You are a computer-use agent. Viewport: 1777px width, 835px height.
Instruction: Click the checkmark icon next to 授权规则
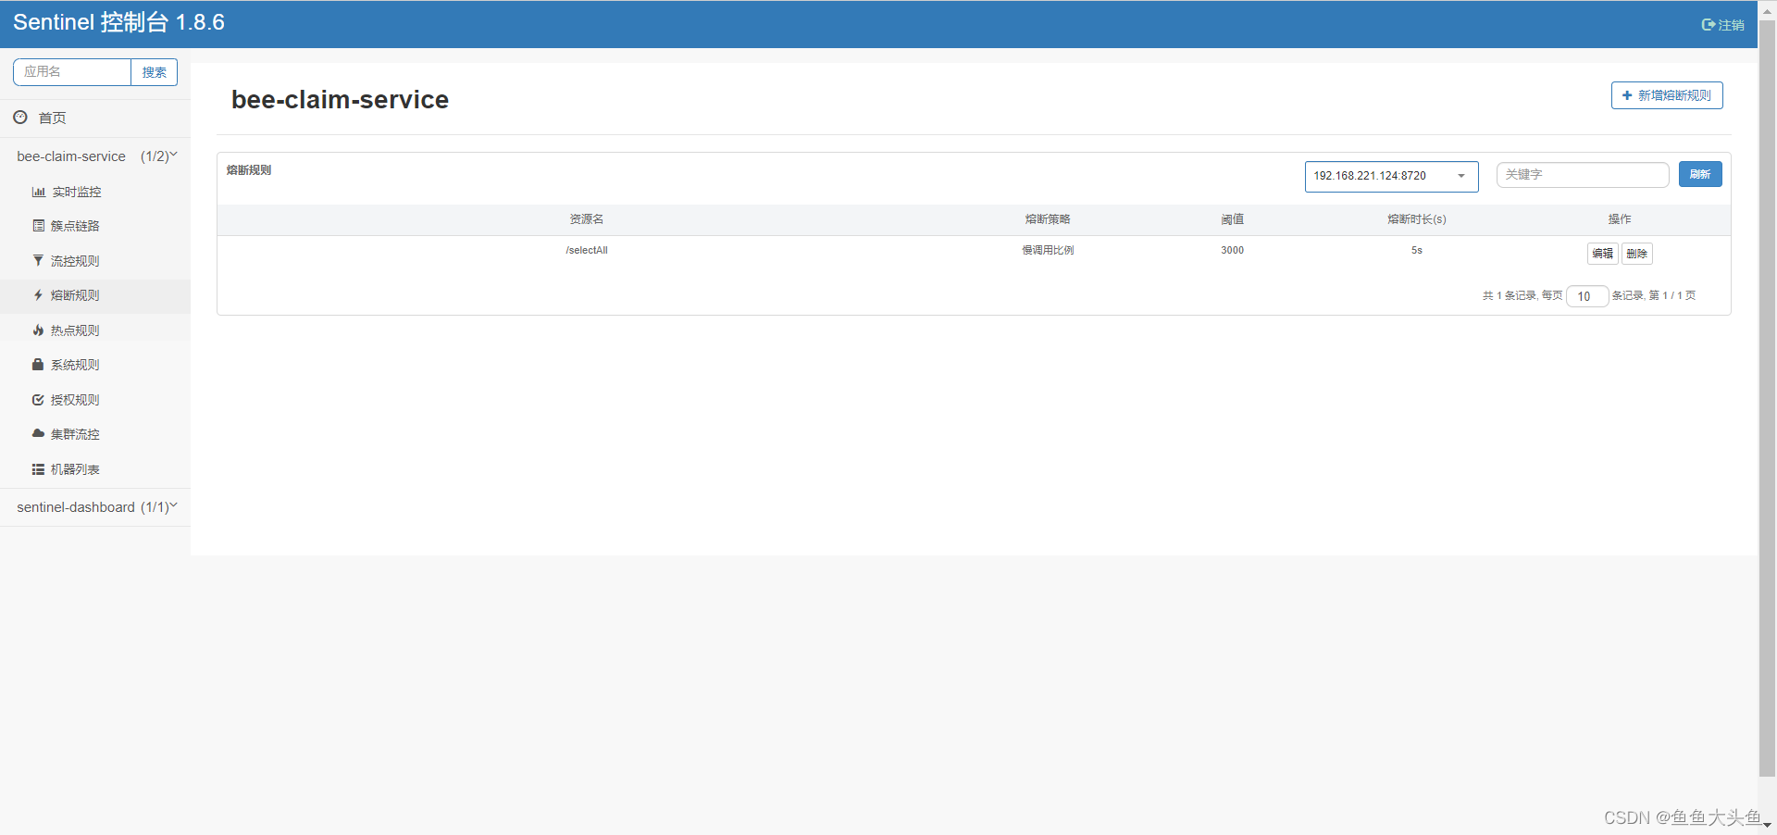click(x=38, y=399)
